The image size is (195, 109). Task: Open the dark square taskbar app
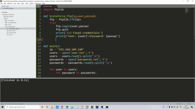pos(97,107)
